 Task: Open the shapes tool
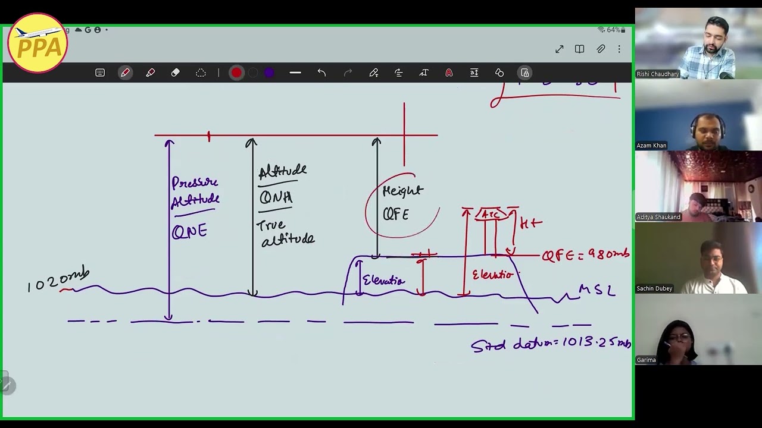pyautogui.click(x=499, y=73)
